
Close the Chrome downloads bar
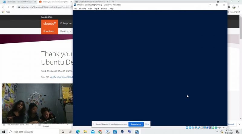239,124
